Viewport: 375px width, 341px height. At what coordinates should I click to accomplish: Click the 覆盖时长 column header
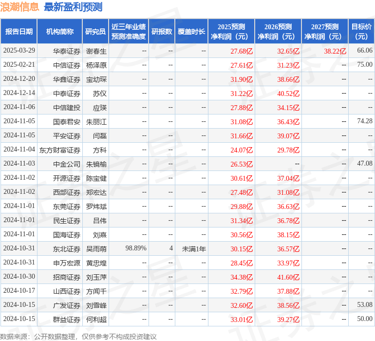tap(191, 32)
